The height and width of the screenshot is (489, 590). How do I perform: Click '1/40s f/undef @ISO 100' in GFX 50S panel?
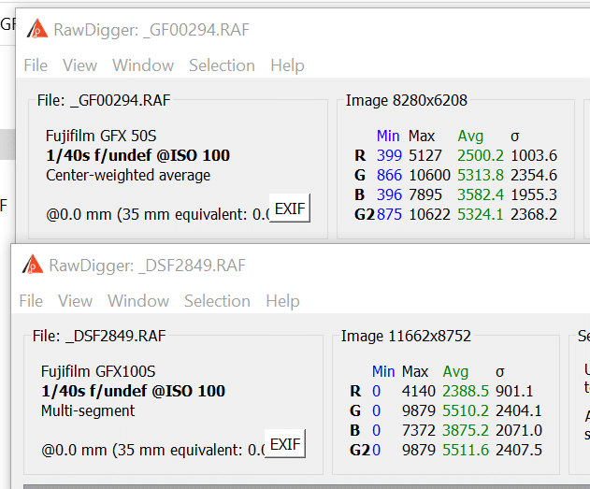click(137, 155)
